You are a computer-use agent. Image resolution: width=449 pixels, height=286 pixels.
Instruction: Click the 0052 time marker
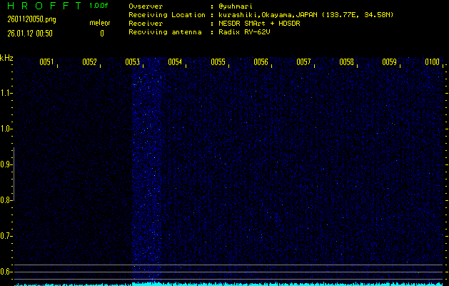tap(89, 62)
